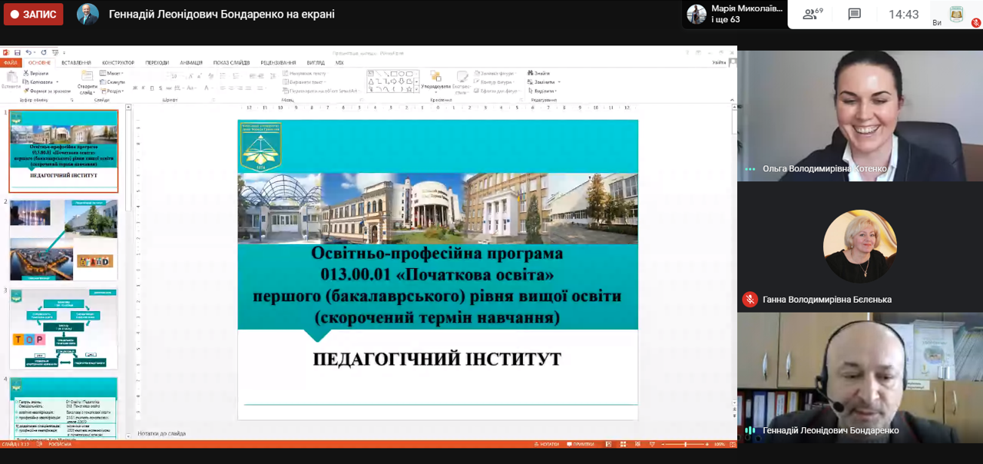Open the ВСТАВЛЕННЯ ribbon tab
983x464 pixels.
(x=76, y=63)
